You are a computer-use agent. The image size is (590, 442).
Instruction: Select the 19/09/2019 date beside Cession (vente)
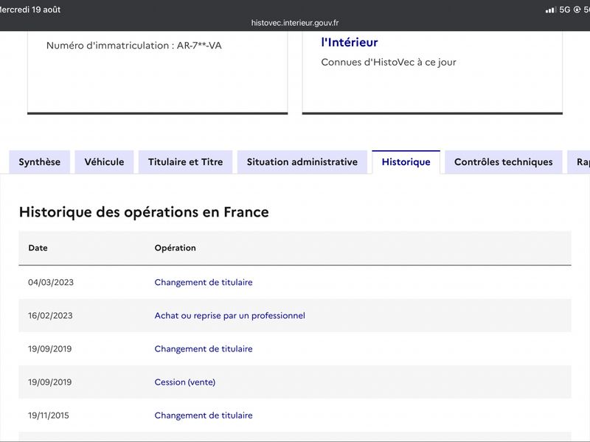pos(49,382)
